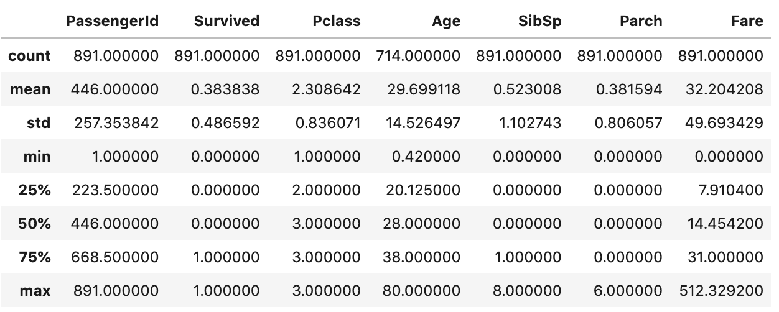Click the mean row label
Image resolution: width=779 pixels, height=312 pixels.
pyautogui.click(x=30, y=89)
